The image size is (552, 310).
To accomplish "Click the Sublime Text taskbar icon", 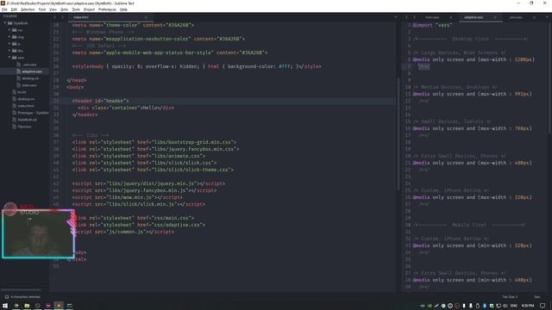I will [x=59, y=306].
